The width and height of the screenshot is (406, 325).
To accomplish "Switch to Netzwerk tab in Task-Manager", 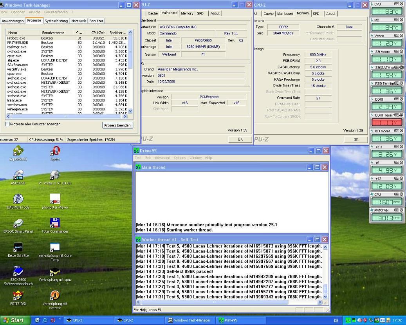I will (x=78, y=21).
